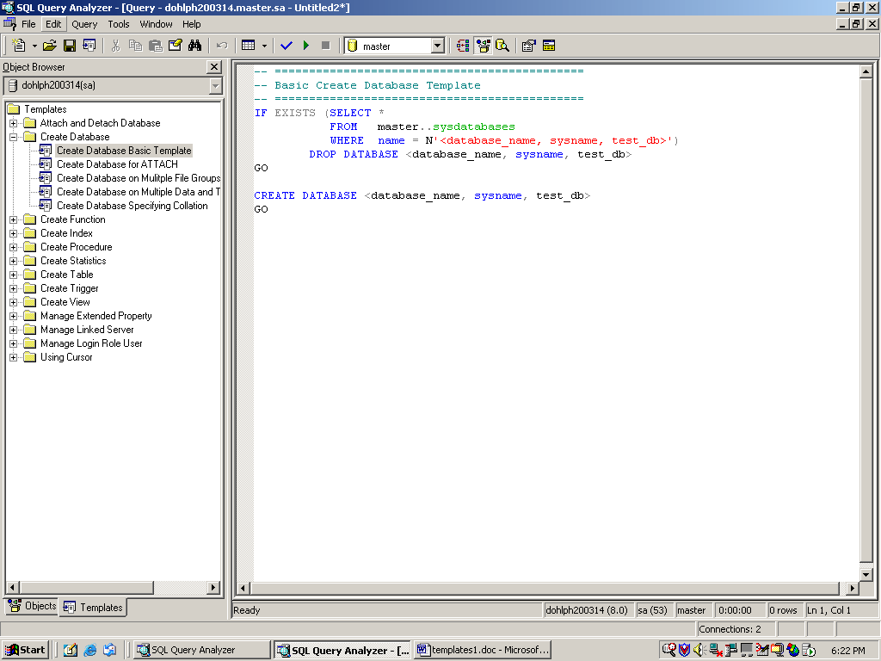Open the master database dropdown
The image size is (881, 661).
(438, 46)
